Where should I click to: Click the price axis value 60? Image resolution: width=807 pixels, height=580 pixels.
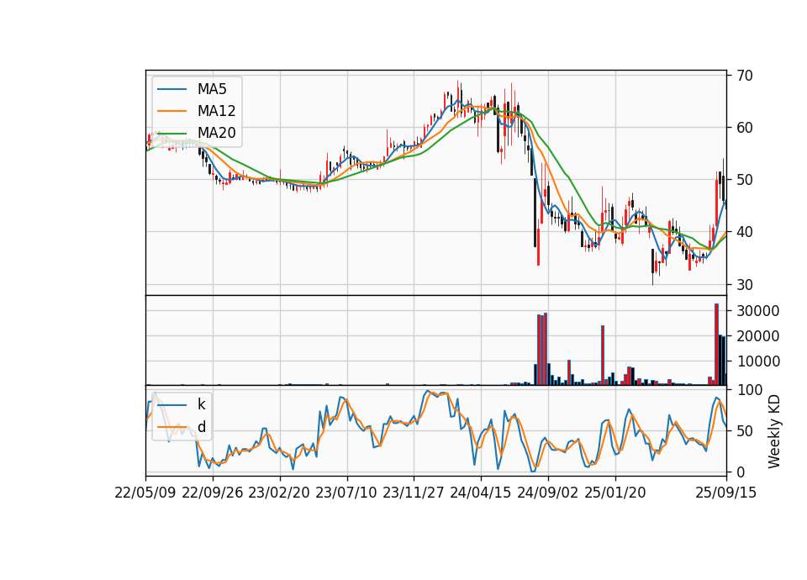745,128
